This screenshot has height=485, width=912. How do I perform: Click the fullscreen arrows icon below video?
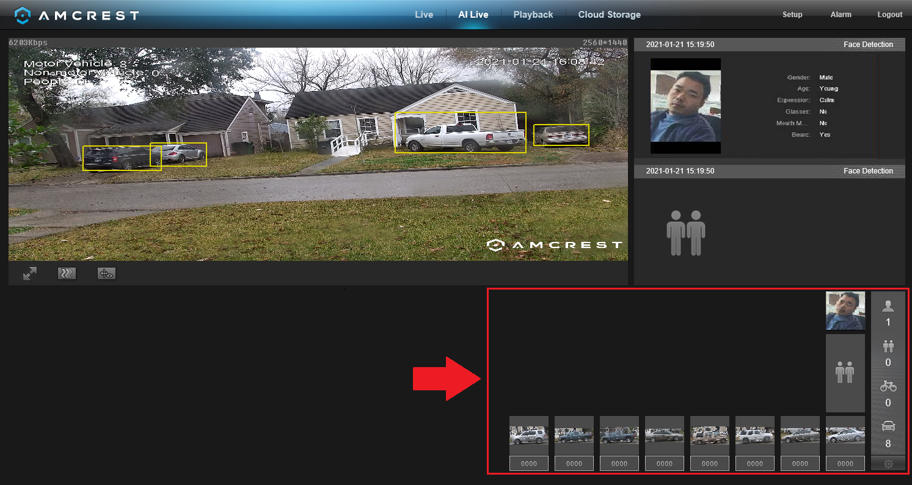pyautogui.click(x=29, y=274)
